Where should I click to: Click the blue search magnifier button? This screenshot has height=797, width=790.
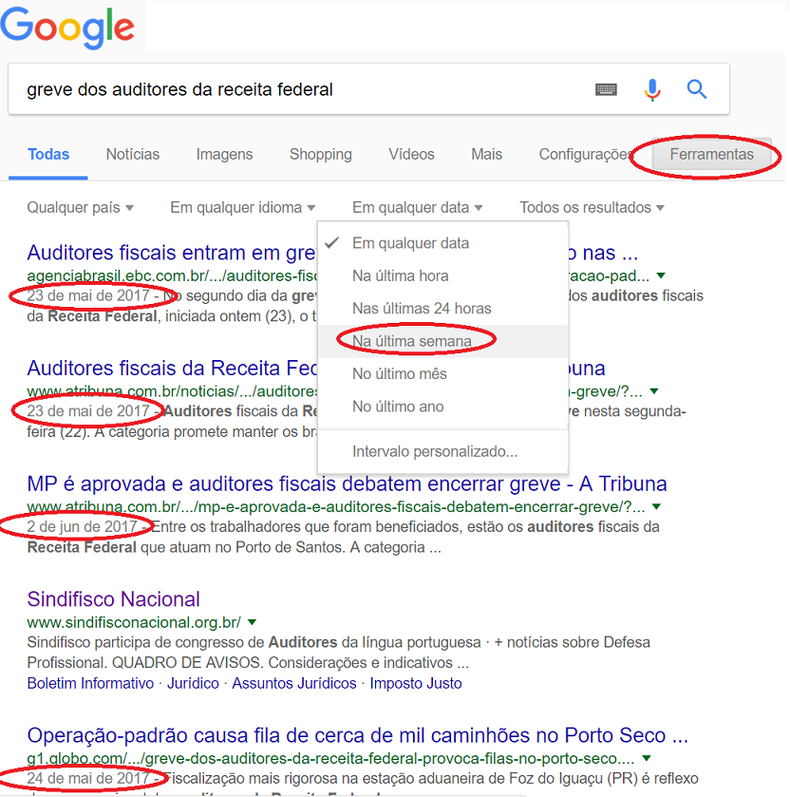click(697, 89)
